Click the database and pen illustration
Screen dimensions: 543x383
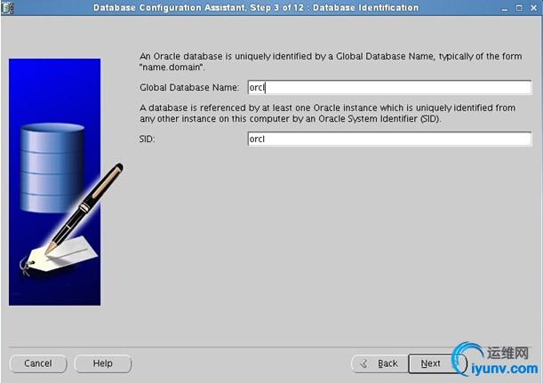(x=66, y=182)
